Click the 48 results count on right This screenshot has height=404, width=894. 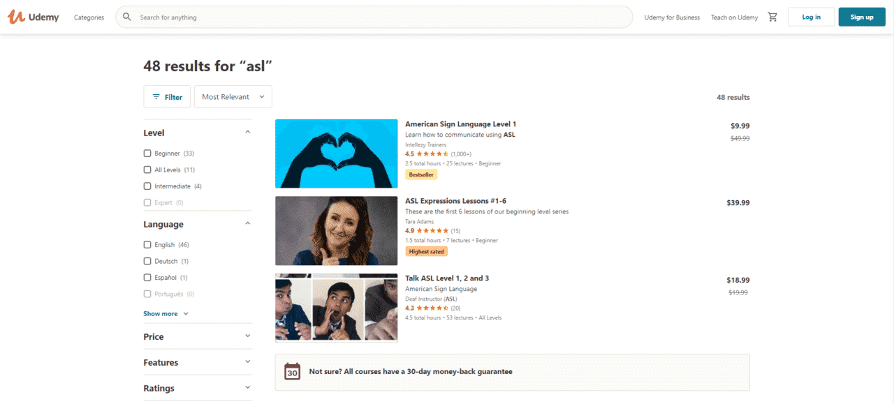click(733, 97)
